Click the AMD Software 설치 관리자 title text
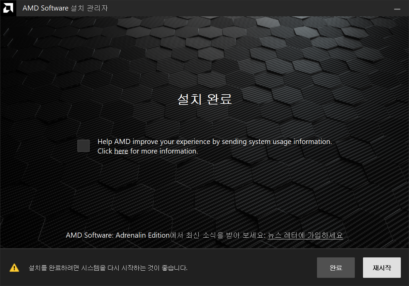The height and width of the screenshot is (286, 409). (65, 8)
